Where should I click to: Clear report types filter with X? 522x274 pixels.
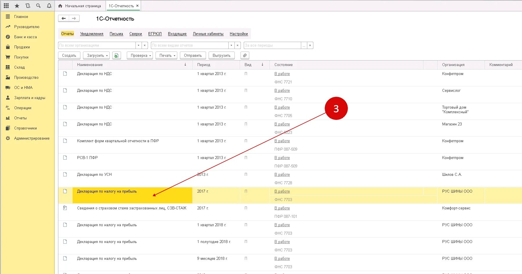238,45
